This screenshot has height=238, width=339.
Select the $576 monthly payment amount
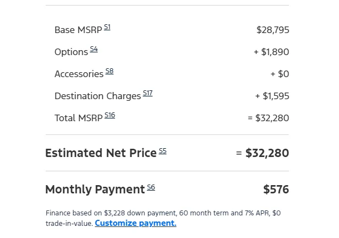point(276,190)
